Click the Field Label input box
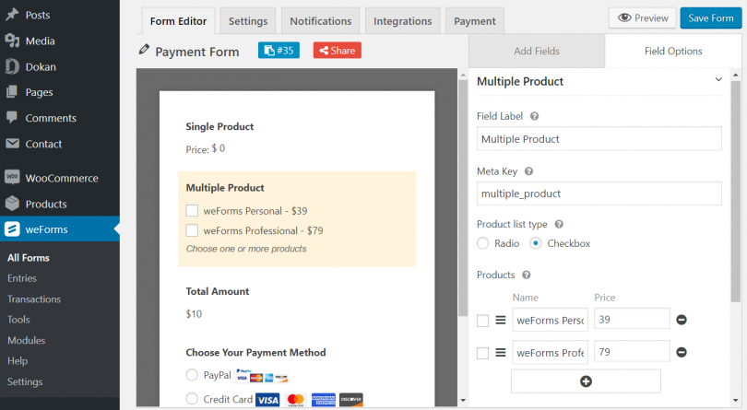747x410 pixels. (x=599, y=138)
